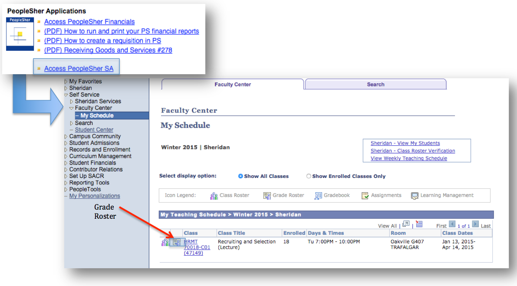Screen dimensions: 517x286
Task: Click the '1 of 1' row counter text
Action: [464, 226]
